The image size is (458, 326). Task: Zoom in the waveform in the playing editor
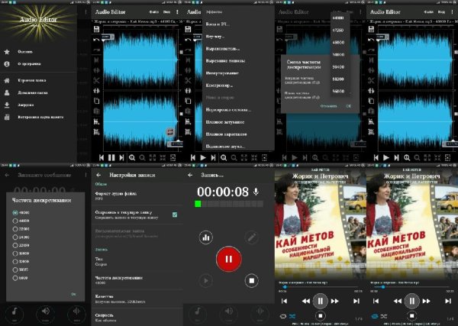pos(132,158)
